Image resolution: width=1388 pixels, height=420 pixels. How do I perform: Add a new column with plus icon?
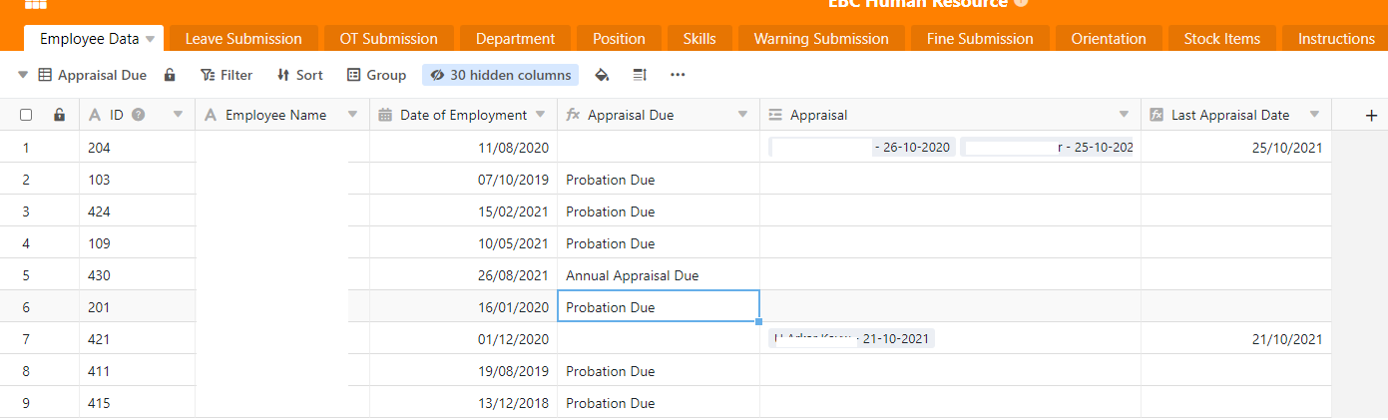click(x=1370, y=115)
